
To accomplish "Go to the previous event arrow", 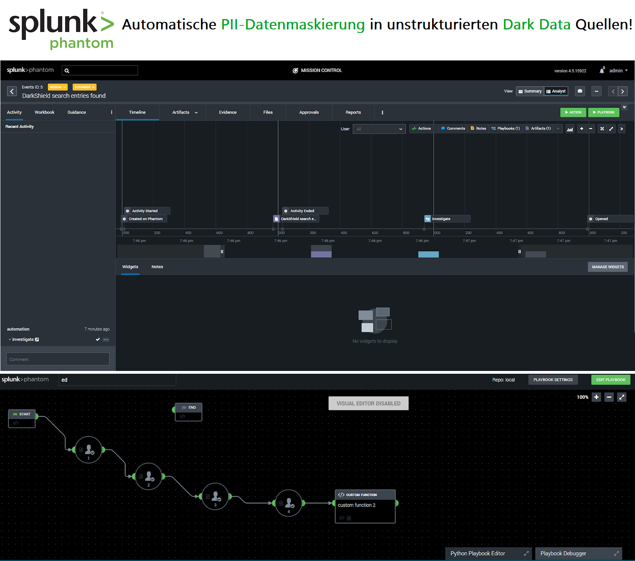I will 613,91.
